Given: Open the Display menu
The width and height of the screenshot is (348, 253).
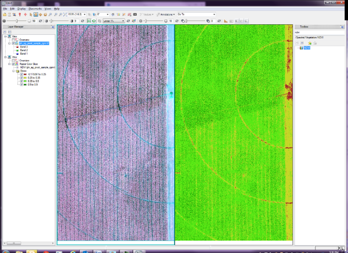Looking at the screenshot, I should pyautogui.click(x=21, y=8).
